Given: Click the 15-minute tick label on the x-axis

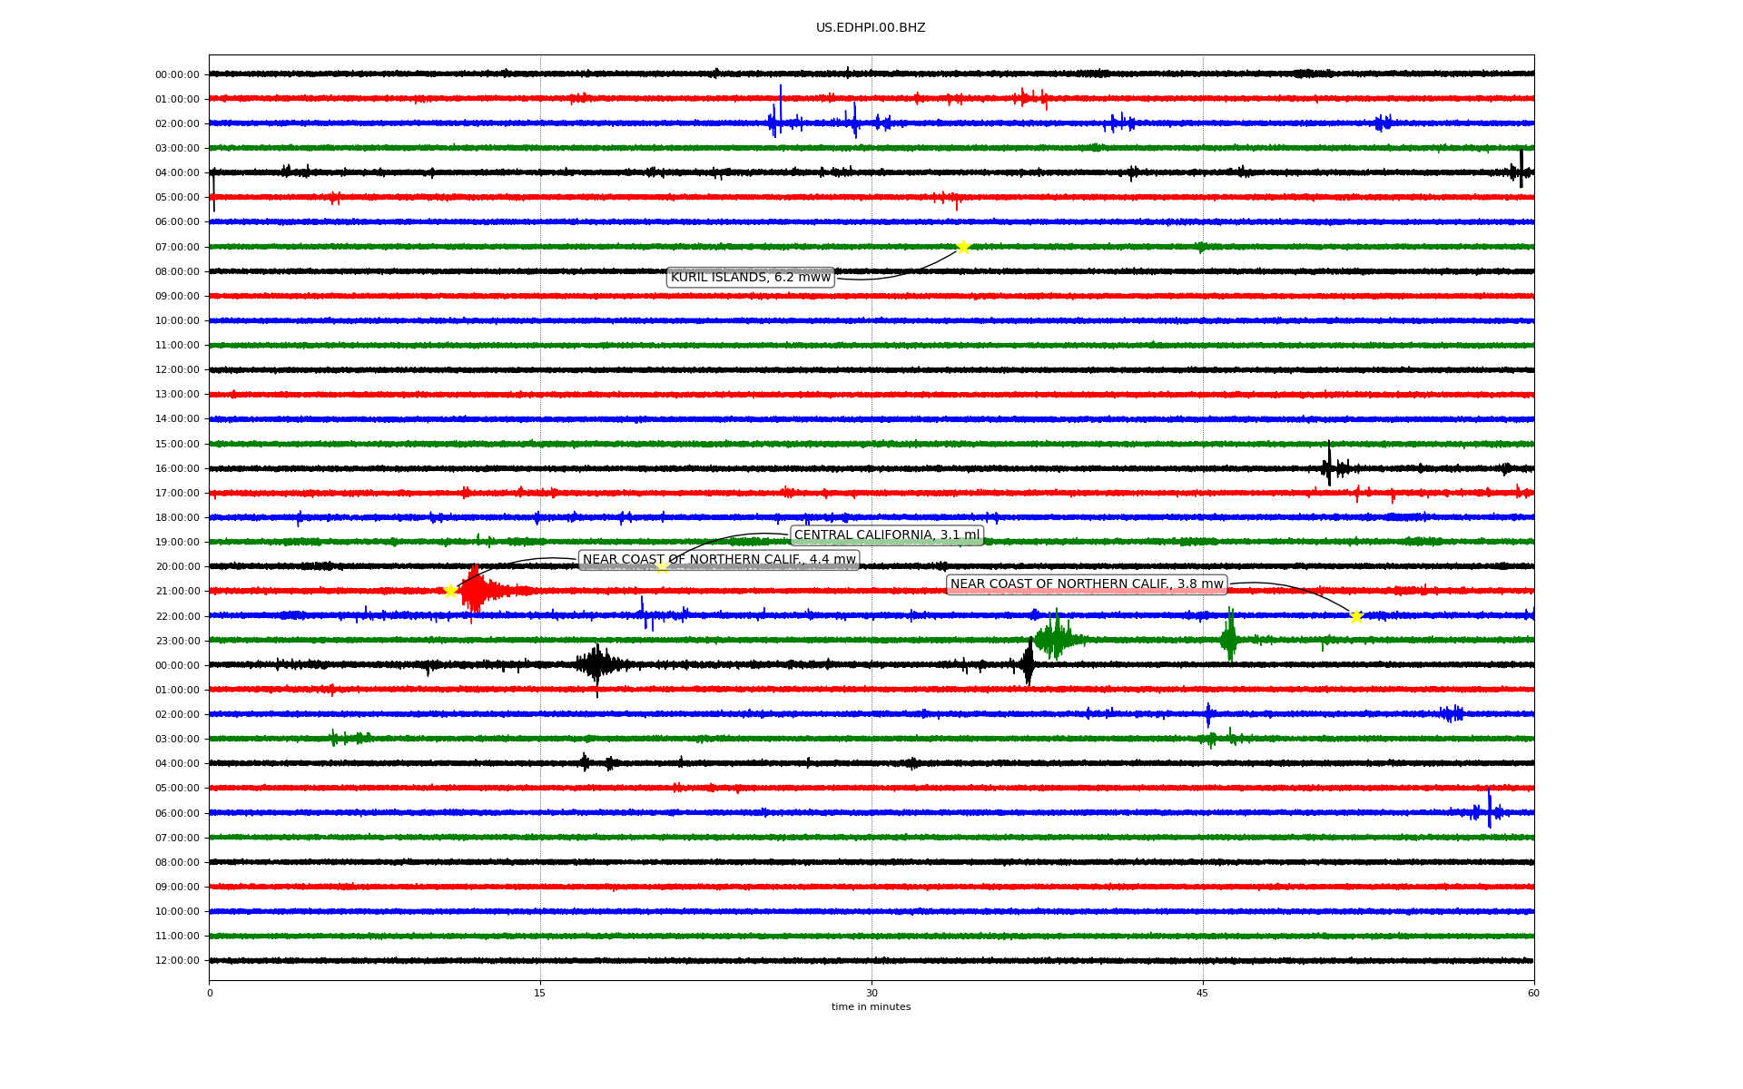Looking at the screenshot, I should pos(540,993).
